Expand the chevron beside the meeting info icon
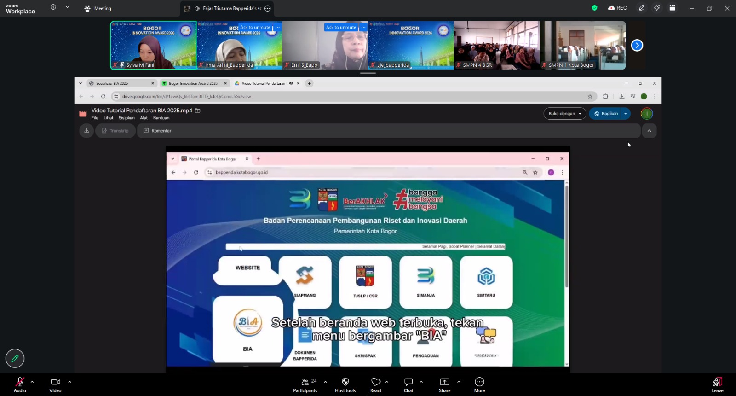This screenshot has width=736, height=396. (68, 7)
